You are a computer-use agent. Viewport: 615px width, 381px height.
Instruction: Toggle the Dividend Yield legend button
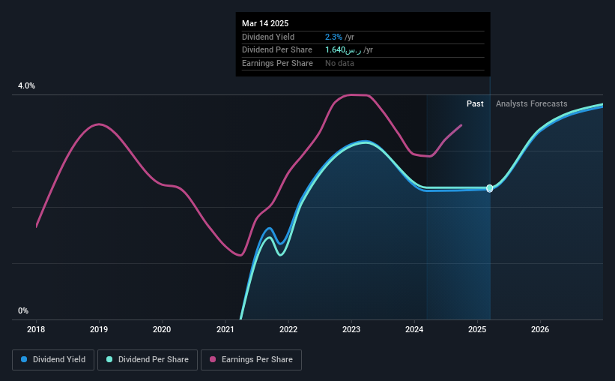pyautogui.click(x=53, y=360)
